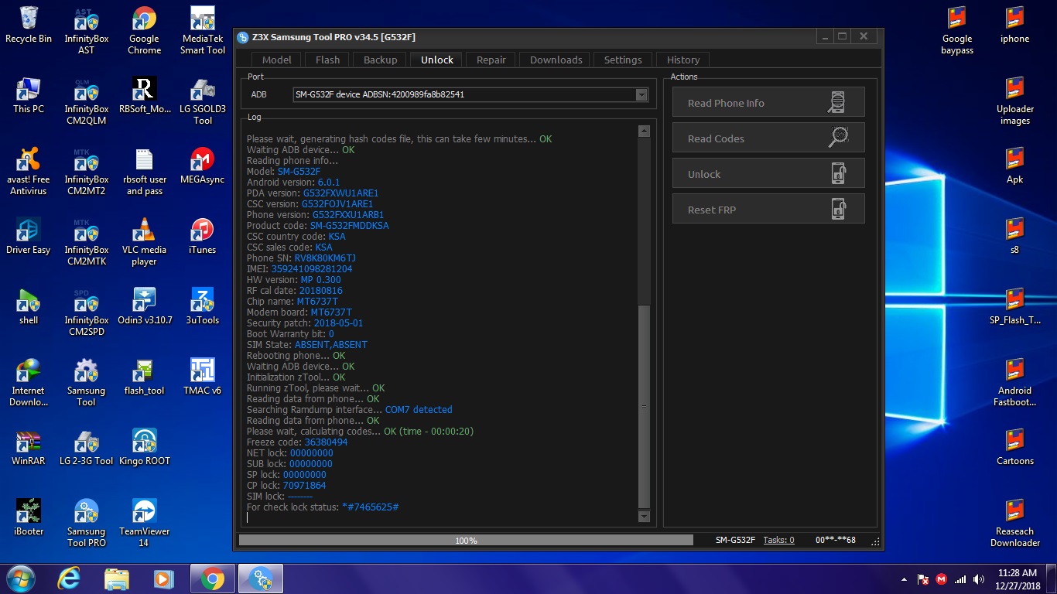Screen dimensions: 1057x594
Task: Click the Read Phone Info button
Action: tap(768, 103)
